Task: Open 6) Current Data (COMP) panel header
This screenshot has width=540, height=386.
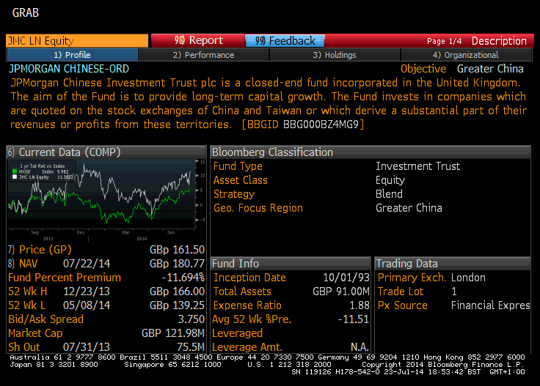Action: coord(106,152)
